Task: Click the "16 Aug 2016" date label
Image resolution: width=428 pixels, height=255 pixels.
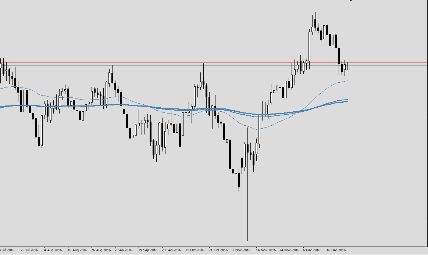Action: (77, 250)
